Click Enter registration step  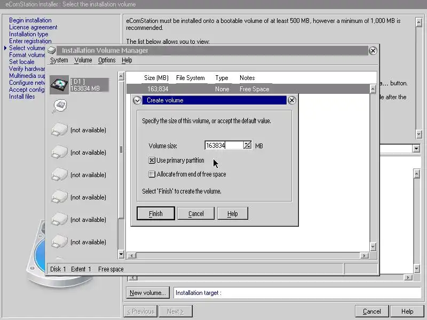tap(30, 41)
